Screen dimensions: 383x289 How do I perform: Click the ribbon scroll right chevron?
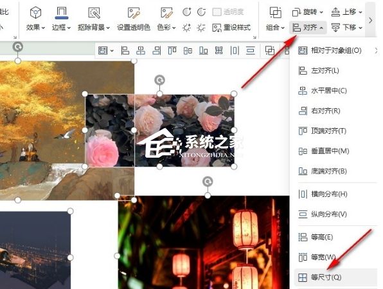click(371, 20)
